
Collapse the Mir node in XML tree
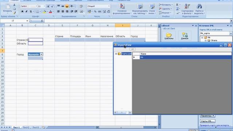202,37
